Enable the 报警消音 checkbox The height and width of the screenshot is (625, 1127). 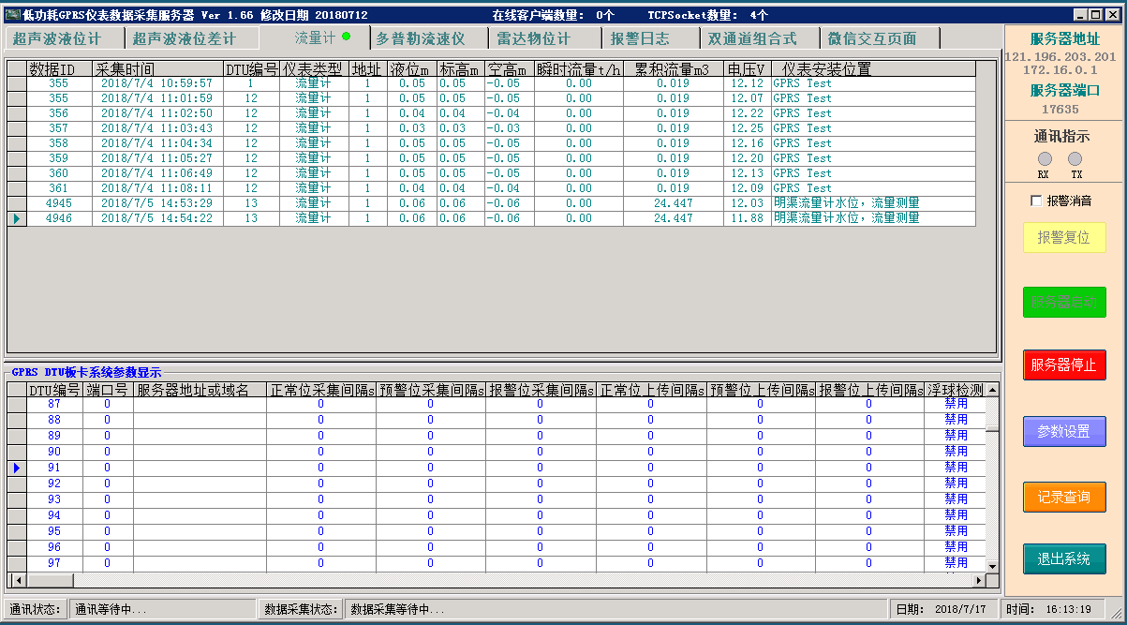(1036, 201)
